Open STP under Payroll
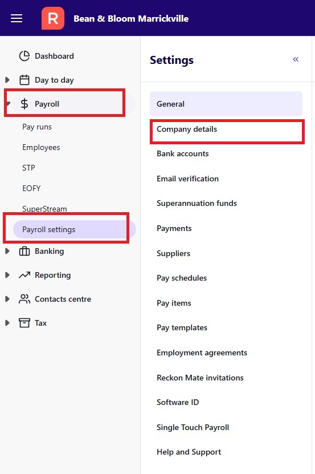Viewport: 315px width, 474px height. point(28,168)
